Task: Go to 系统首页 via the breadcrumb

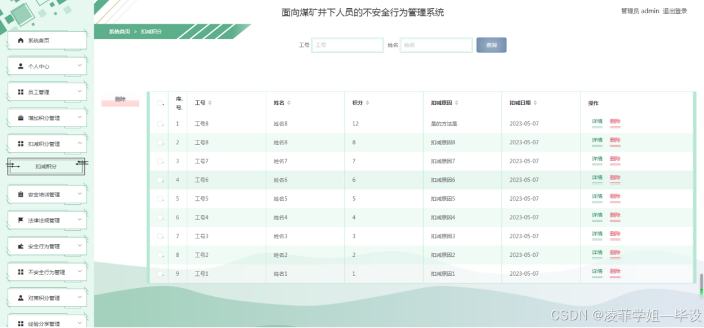Action: point(119,32)
